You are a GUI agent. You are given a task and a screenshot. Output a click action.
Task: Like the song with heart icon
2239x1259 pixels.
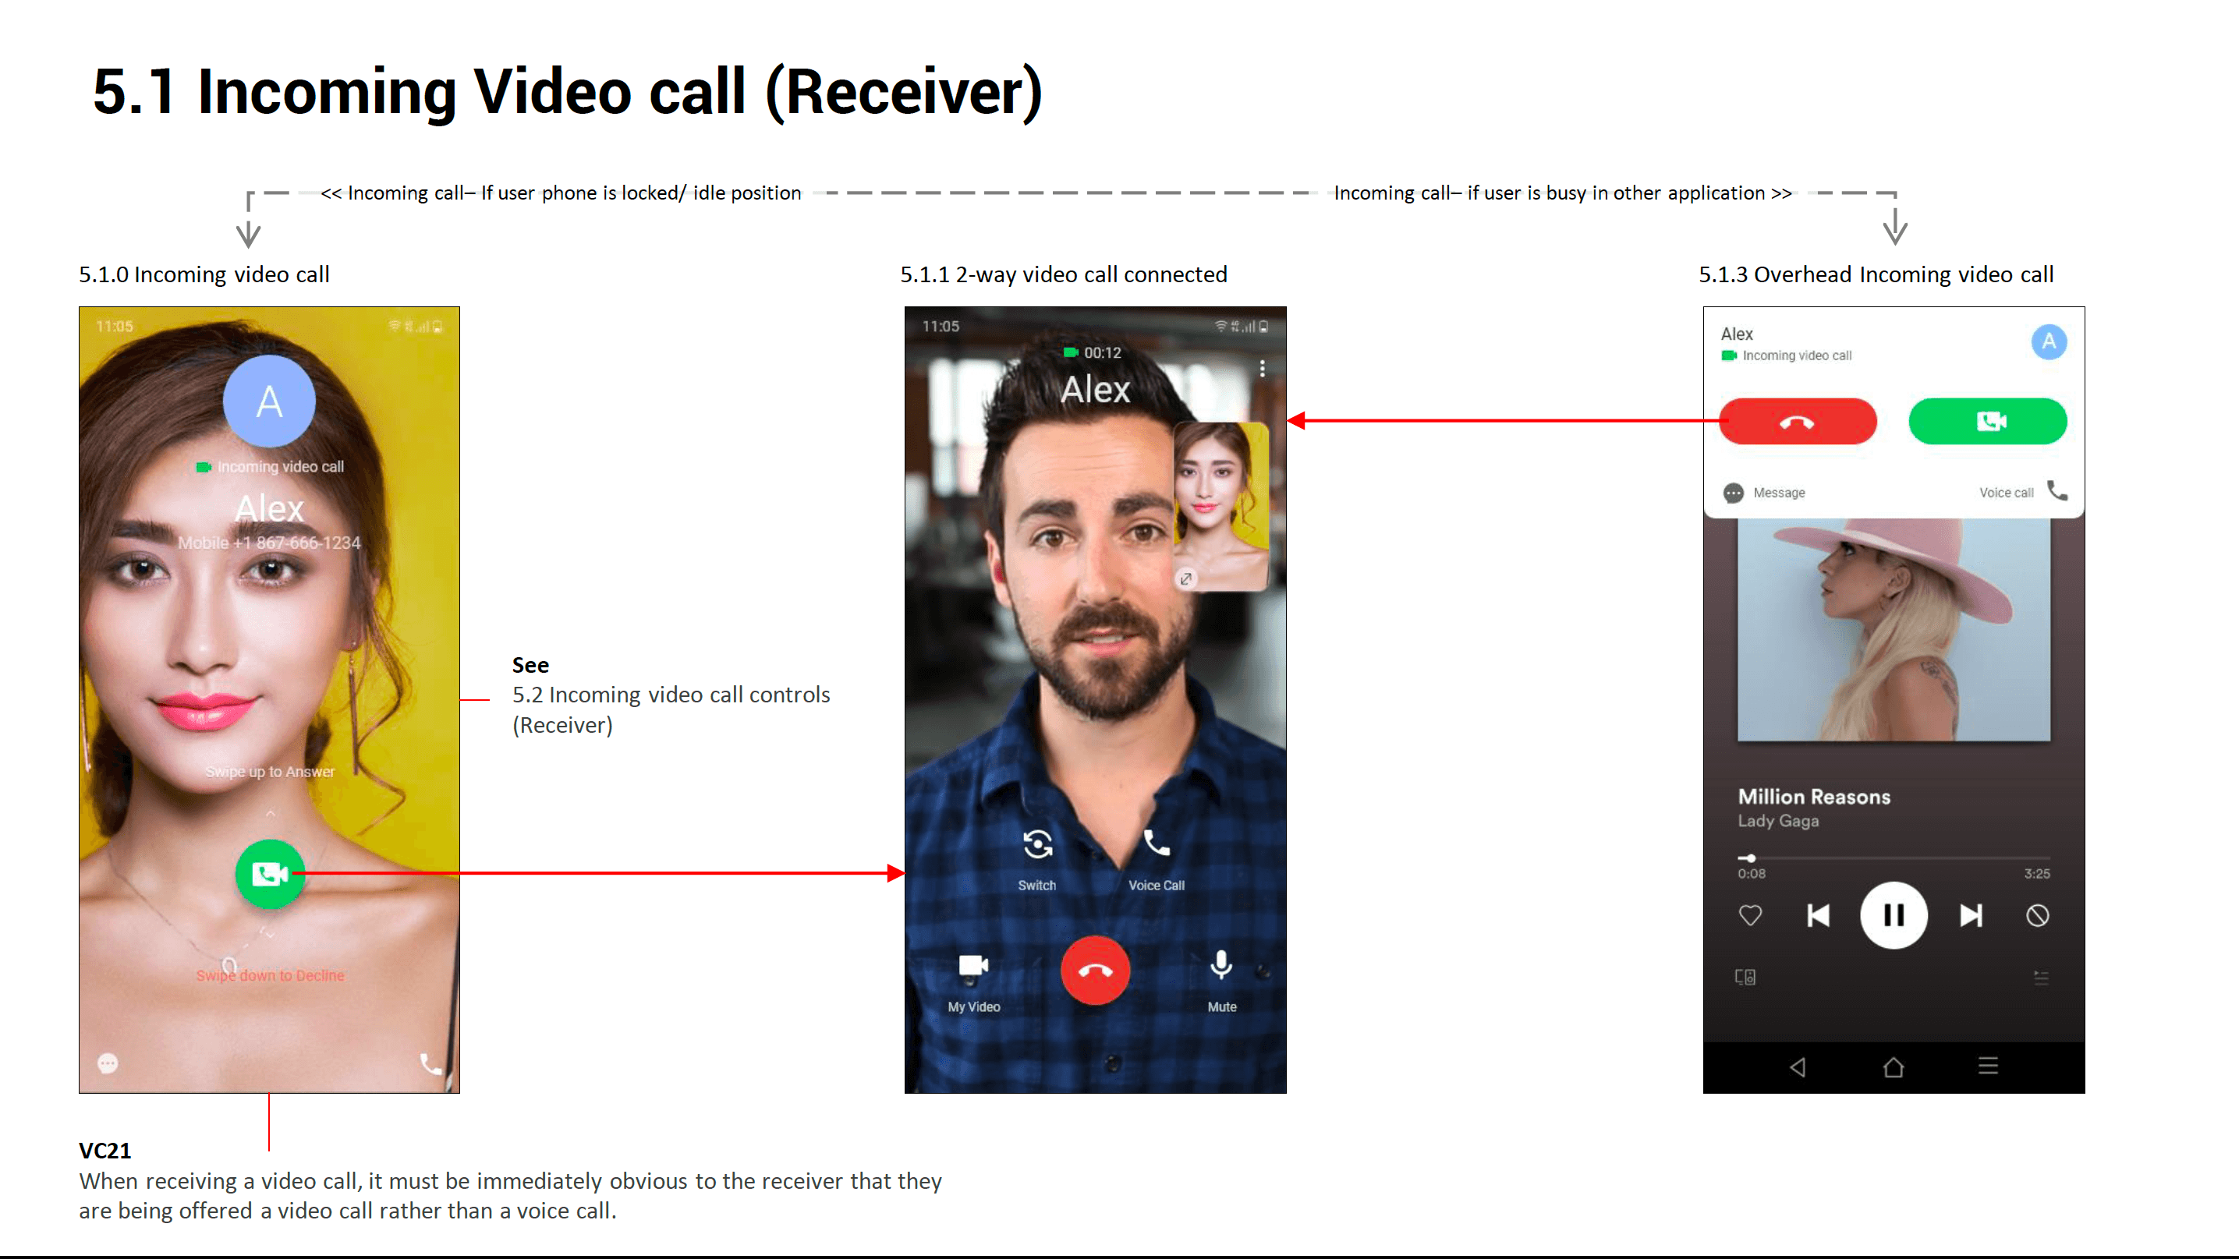(1750, 915)
